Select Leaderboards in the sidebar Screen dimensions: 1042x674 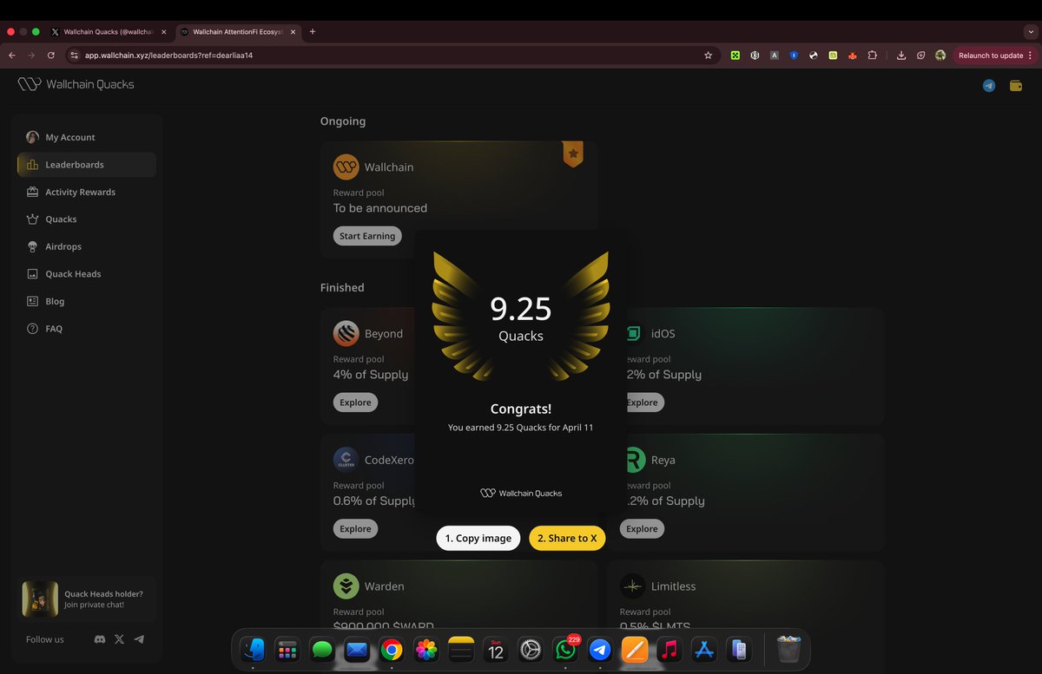pyautogui.click(x=87, y=165)
